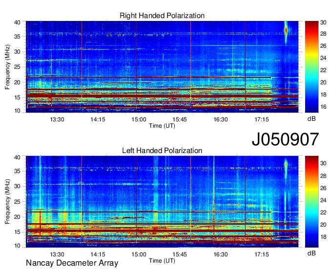This screenshot has width=332, height=269.
Task: Click the "Left Handed Polarization" plot title
Action: (x=162, y=151)
